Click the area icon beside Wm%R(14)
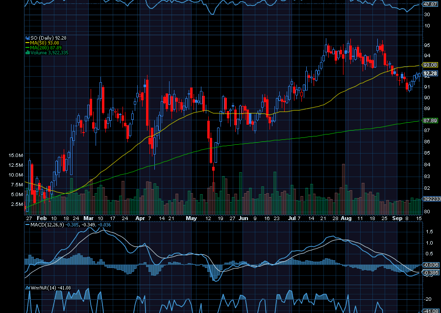This screenshot has height=313, width=441. click(x=27, y=288)
